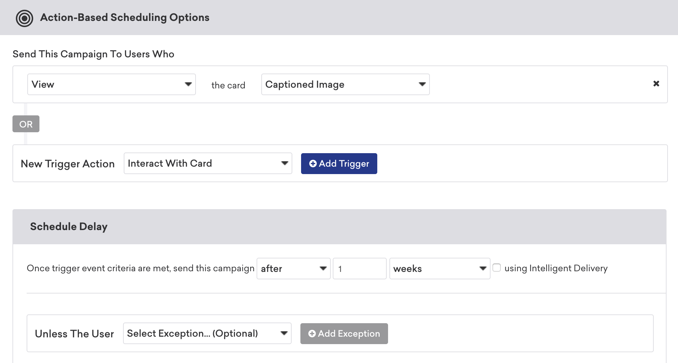Open the 'after' delay timing dropdown
This screenshot has width=678, height=363.
pos(293,269)
